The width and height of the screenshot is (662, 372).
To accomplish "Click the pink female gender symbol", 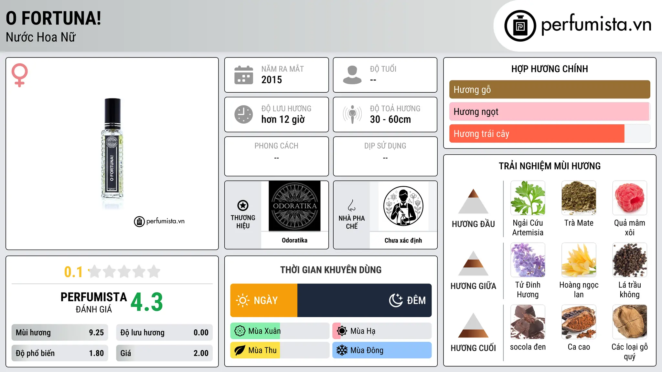I will [20, 75].
